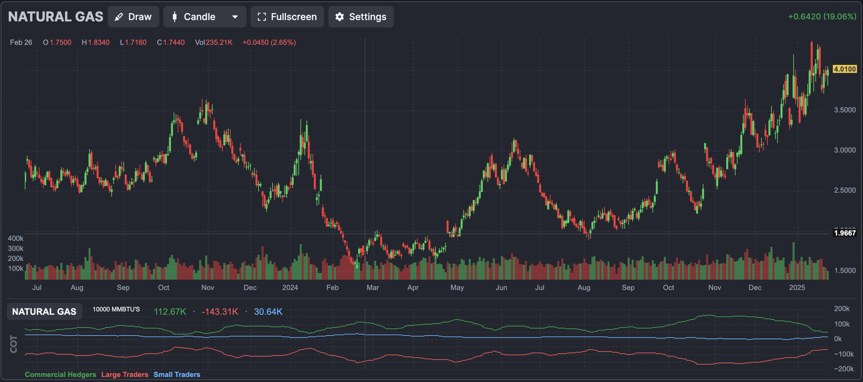863x382 pixels.
Task: Toggle Commercial Hedgers legend series
Action: [60, 375]
